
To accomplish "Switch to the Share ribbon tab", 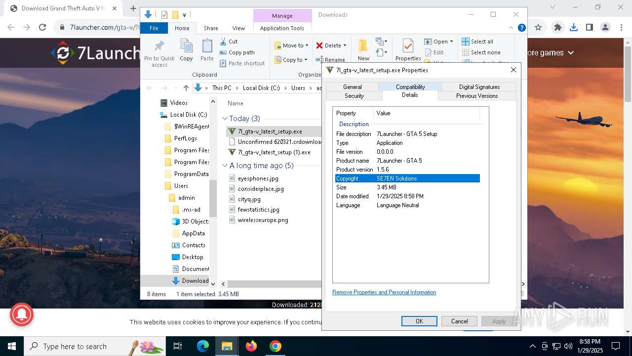I will 211,28.
